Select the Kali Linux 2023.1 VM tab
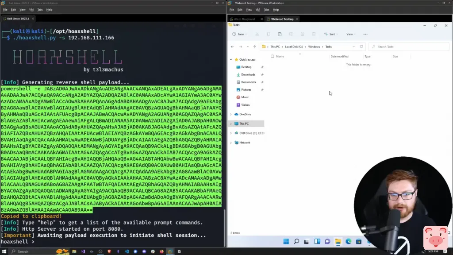Screen dimensions: 453x255 (x=18, y=19)
